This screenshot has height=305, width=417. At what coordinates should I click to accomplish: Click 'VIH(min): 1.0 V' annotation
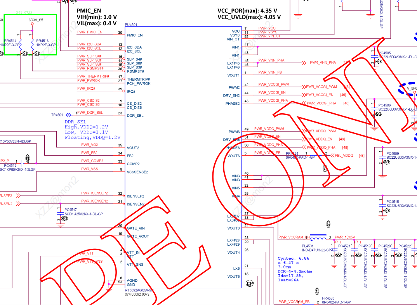(97, 17)
